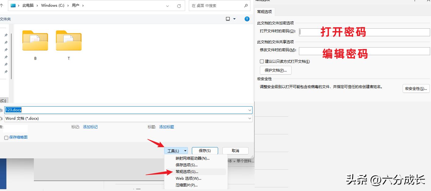The width and height of the screenshot is (431, 191).
Task: Click the 保护文档(P) button
Action: [x=275, y=70]
